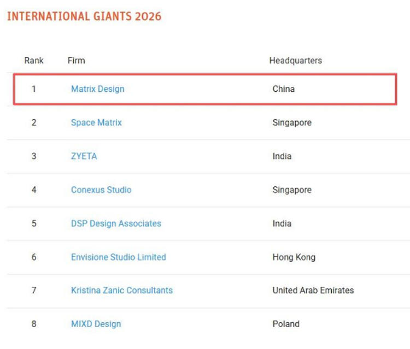Open the Space Matrix firm link
The width and height of the screenshot is (410, 349).
96,122
